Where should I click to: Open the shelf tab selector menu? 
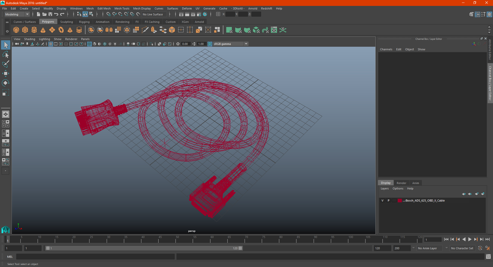[7, 22]
